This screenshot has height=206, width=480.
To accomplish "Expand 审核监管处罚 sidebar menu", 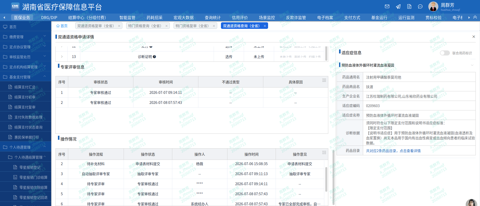I will pos(26,57).
